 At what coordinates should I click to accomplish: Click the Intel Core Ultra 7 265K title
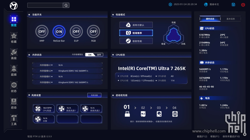pos(152,68)
